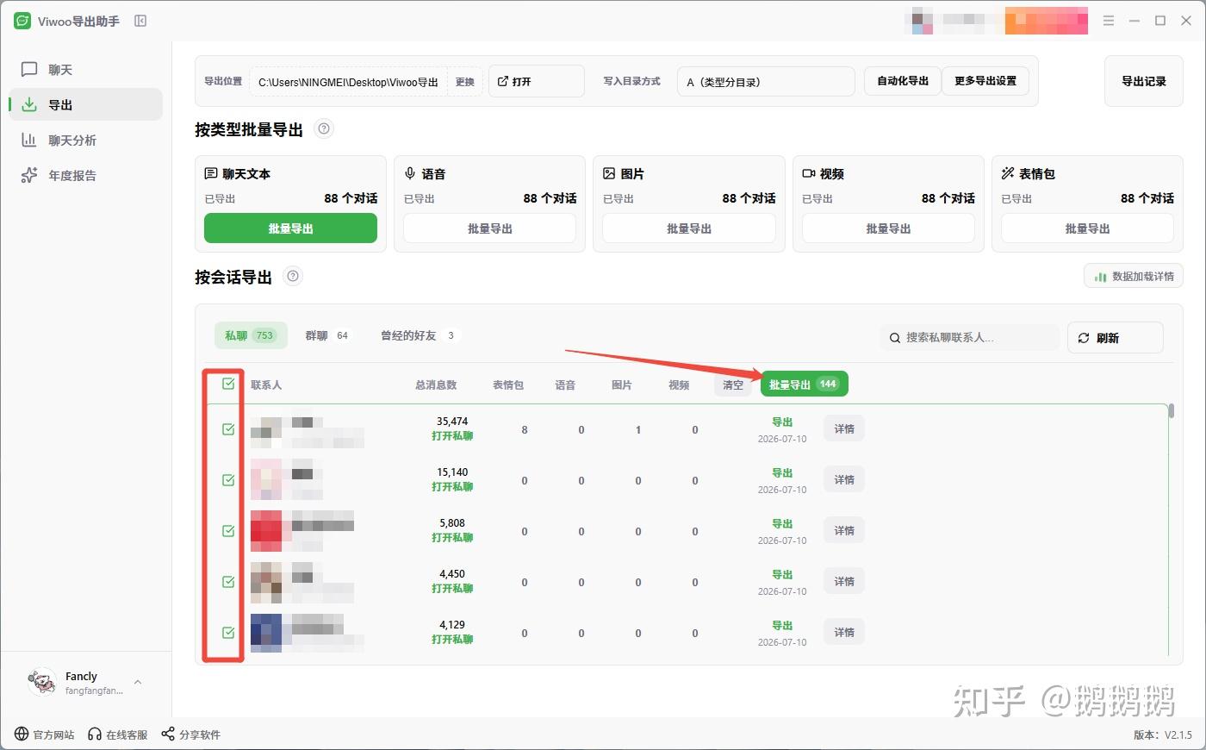Click 导出 in the 4,450 row
The height and width of the screenshot is (750, 1206).
coord(782,575)
